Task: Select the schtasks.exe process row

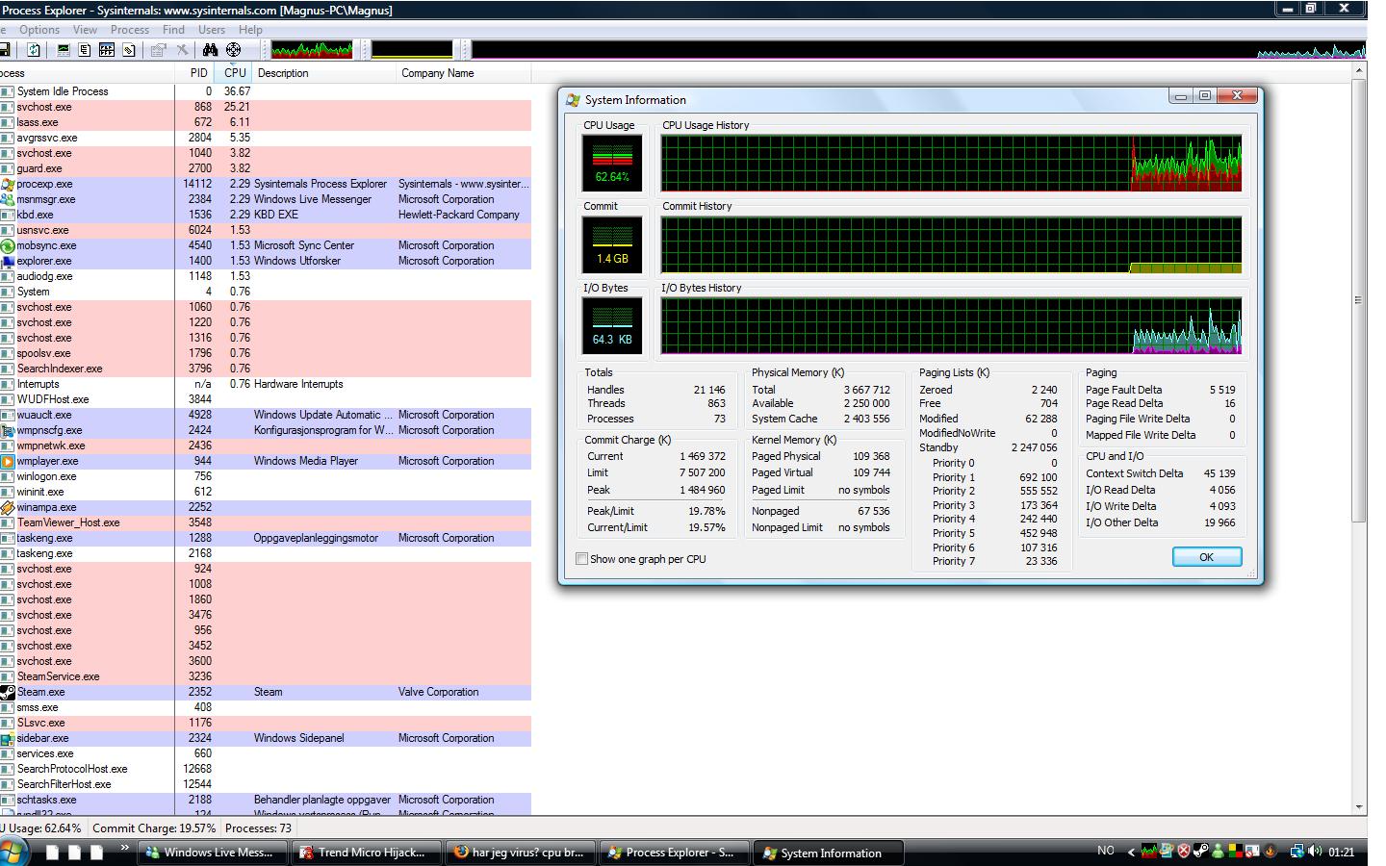Action: [x=266, y=800]
